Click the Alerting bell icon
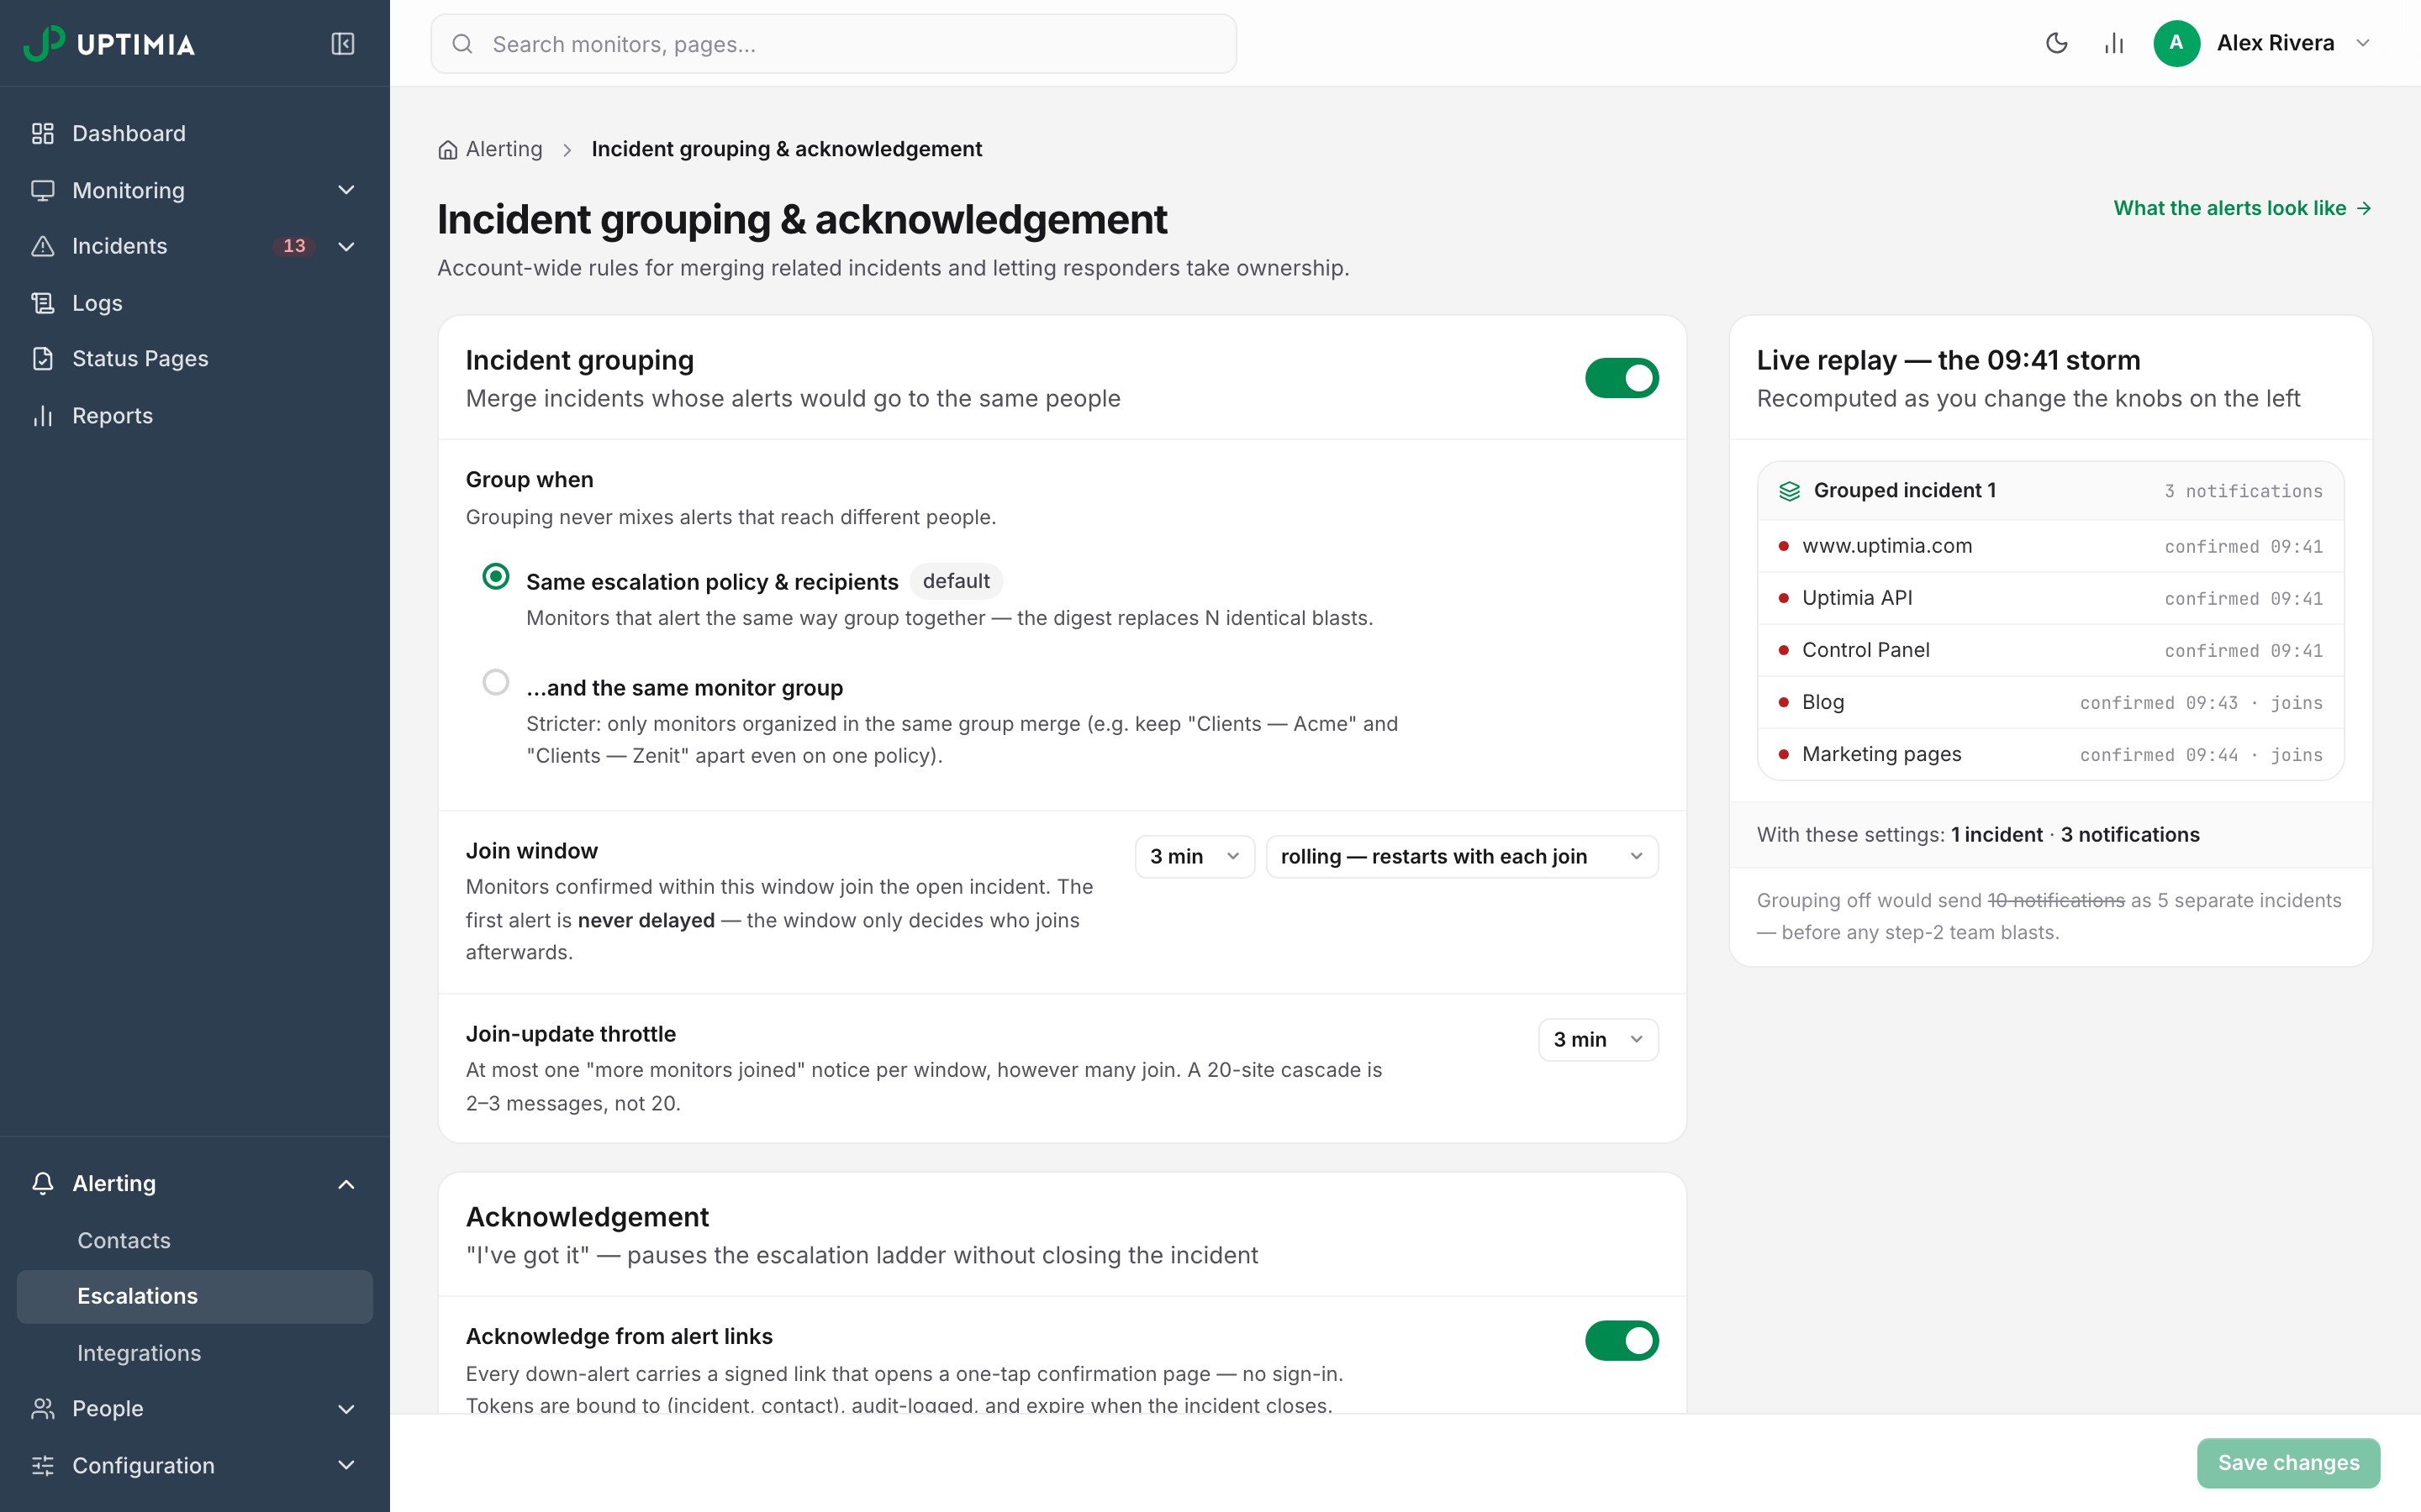This screenshot has width=2421, height=1512. (42, 1183)
